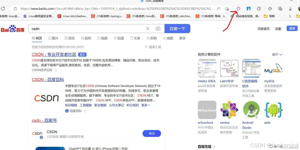Show more bookmarks with chevron

[290, 16]
